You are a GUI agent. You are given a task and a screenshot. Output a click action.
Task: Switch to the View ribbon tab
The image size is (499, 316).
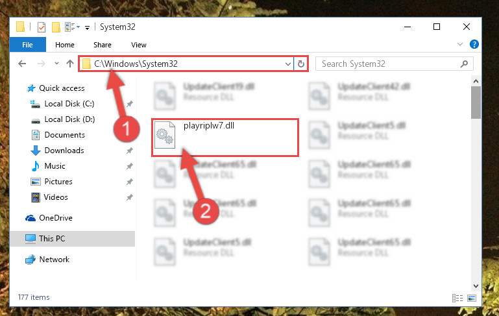point(139,45)
